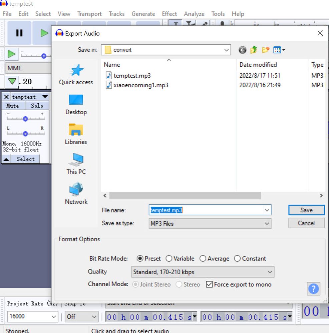Open the Tools menu
The image size is (329, 333).
(x=218, y=14)
